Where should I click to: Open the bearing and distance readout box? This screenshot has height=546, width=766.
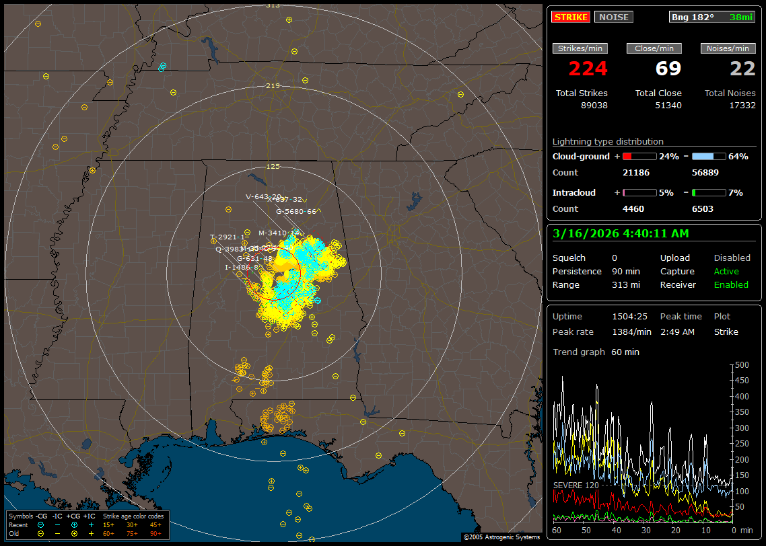click(x=712, y=17)
